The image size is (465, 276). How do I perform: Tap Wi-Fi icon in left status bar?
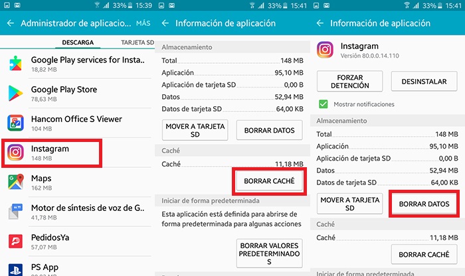tap(97, 5)
